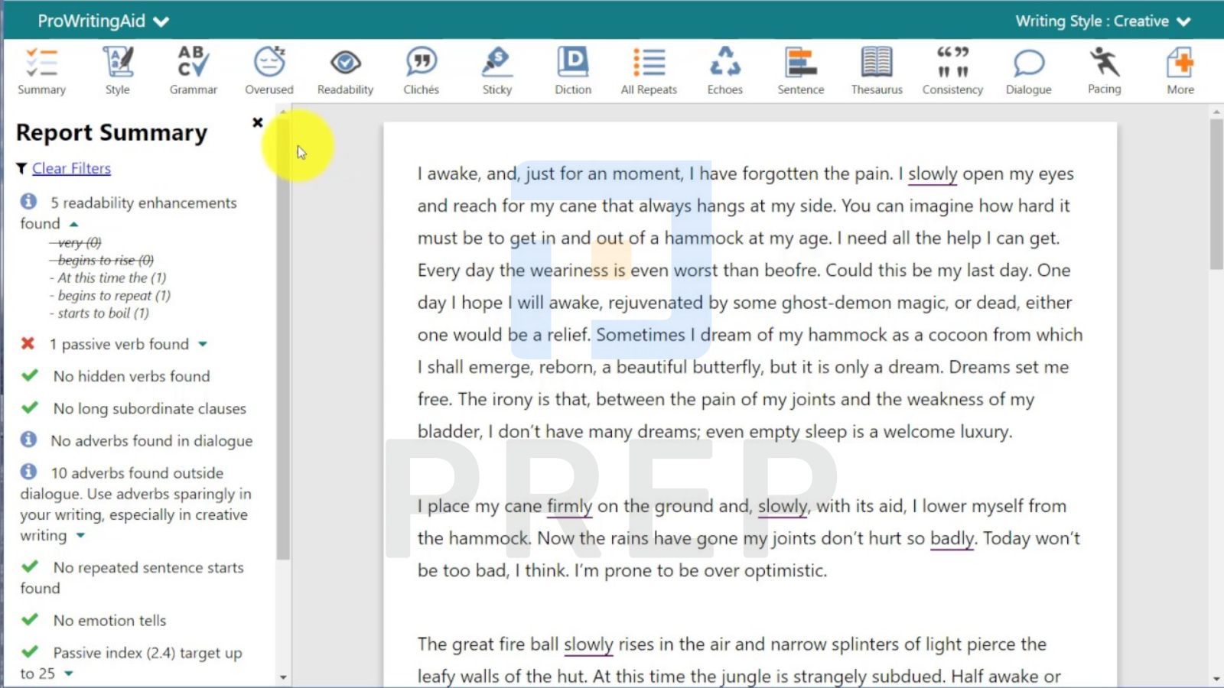Switch to the Summary tab
The height and width of the screenshot is (688, 1224).
click(42, 69)
